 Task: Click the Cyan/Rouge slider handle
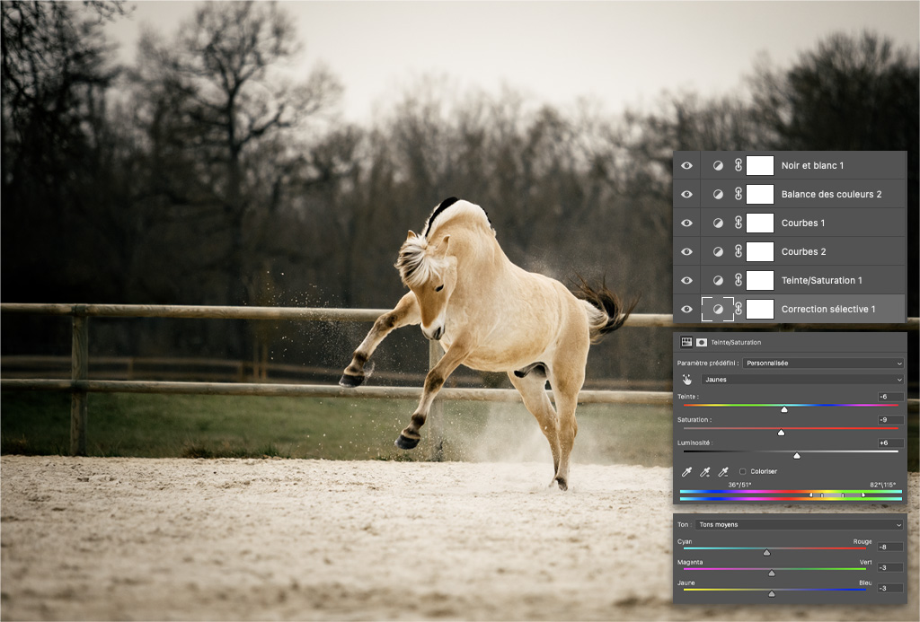[766, 552]
